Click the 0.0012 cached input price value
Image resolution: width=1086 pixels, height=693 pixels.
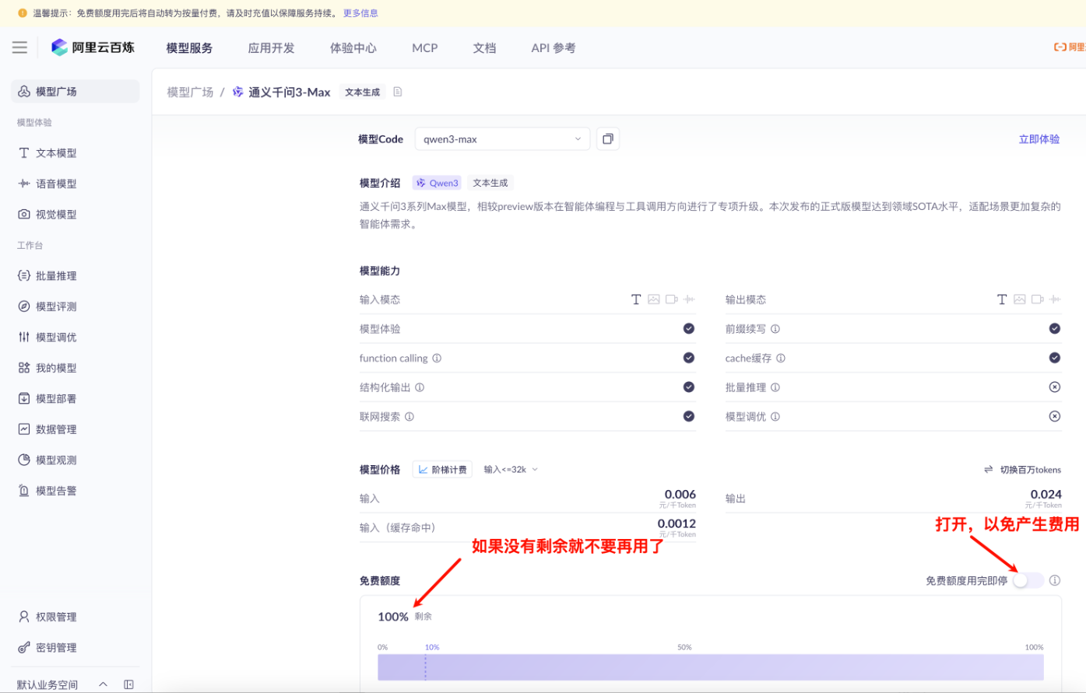[x=677, y=524]
